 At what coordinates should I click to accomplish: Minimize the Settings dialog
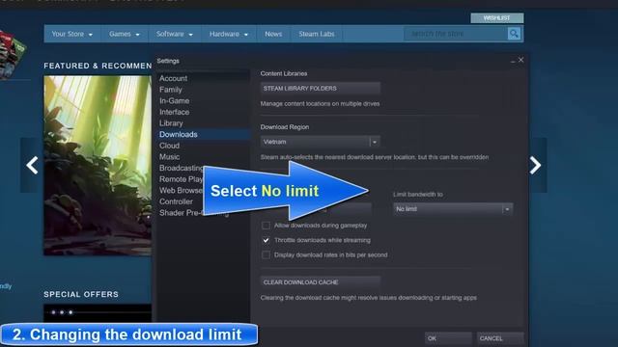513,61
